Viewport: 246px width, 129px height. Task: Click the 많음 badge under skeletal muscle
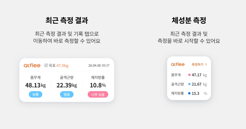click(x=67, y=94)
